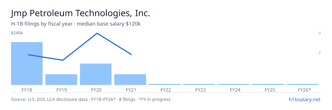Click the FY21 salary line endpoint
Screen dimensions: 332x110
point(131,55)
